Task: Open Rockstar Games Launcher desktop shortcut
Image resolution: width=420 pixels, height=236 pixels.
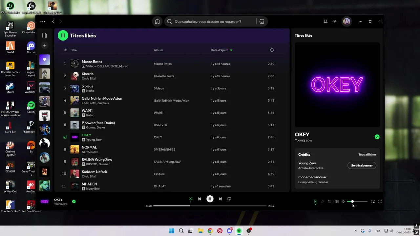Action: coord(10,69)
